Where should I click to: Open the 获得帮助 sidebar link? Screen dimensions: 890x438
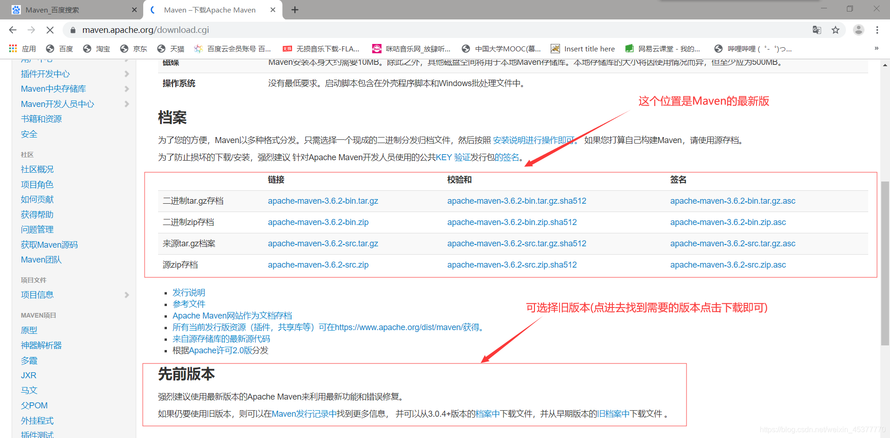37,215
